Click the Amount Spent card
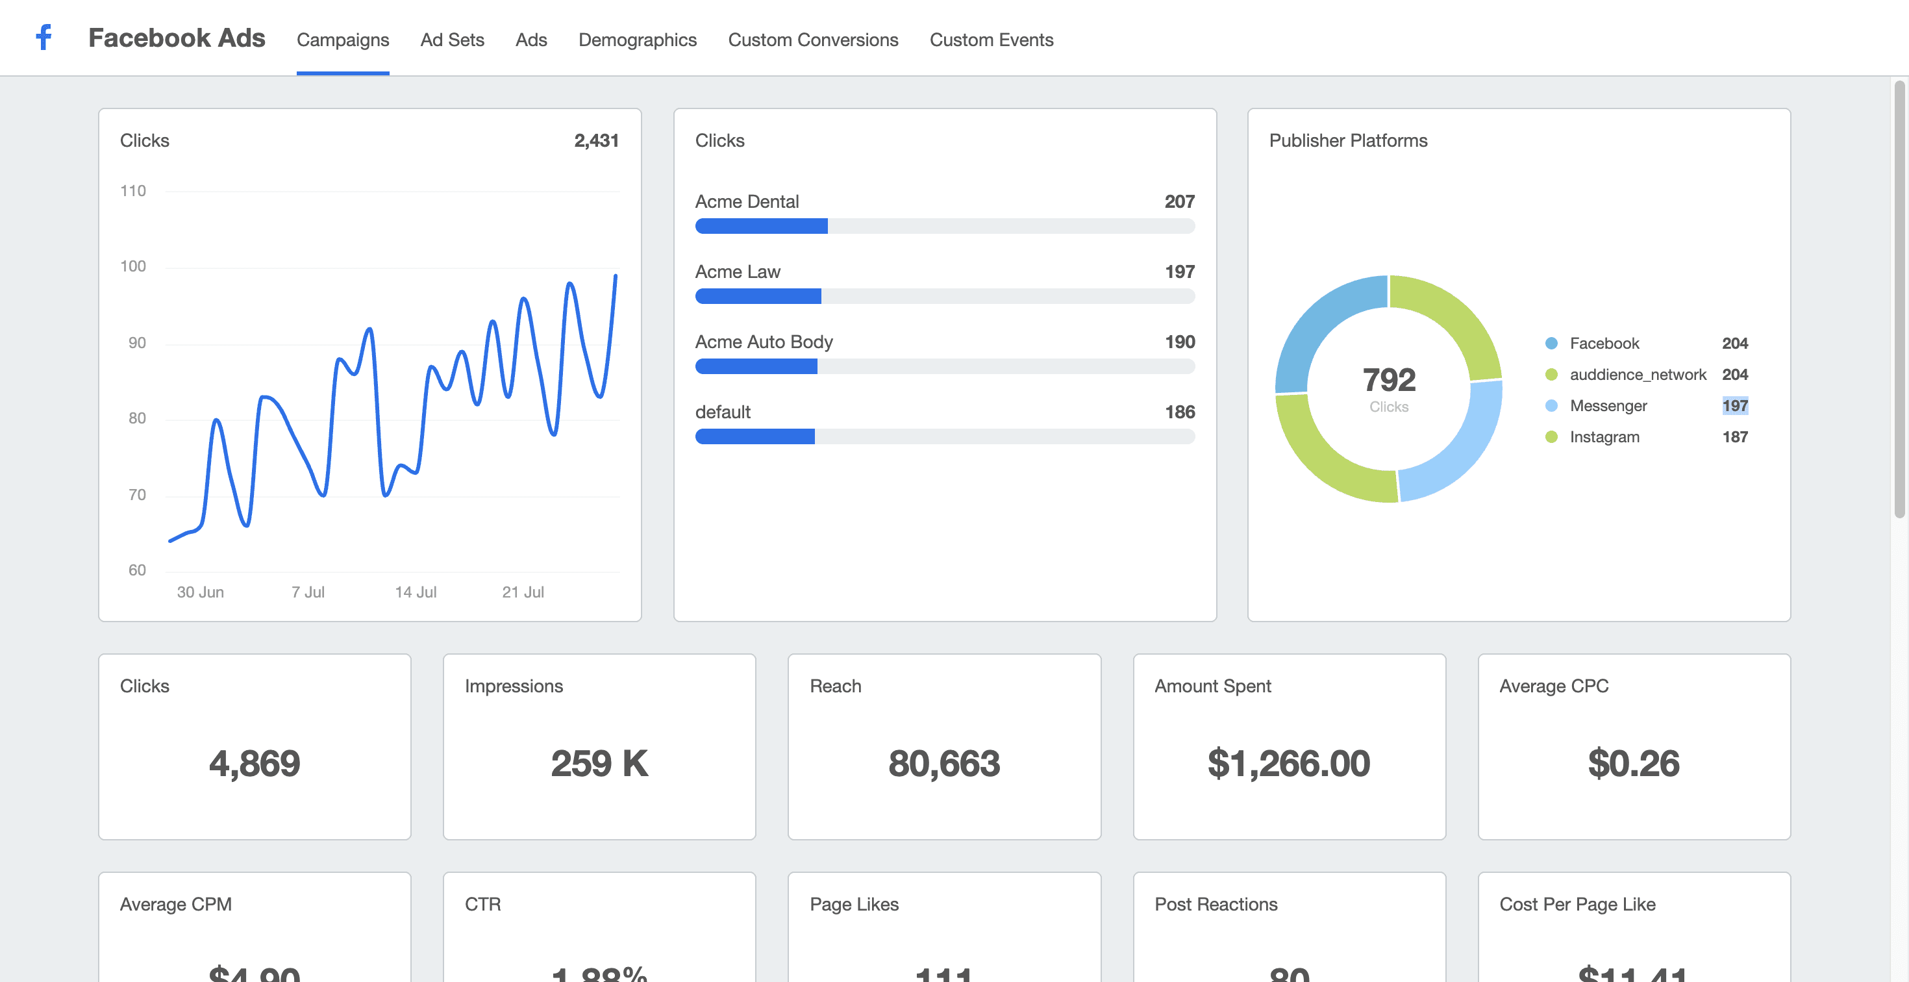 coord(1289,746)
